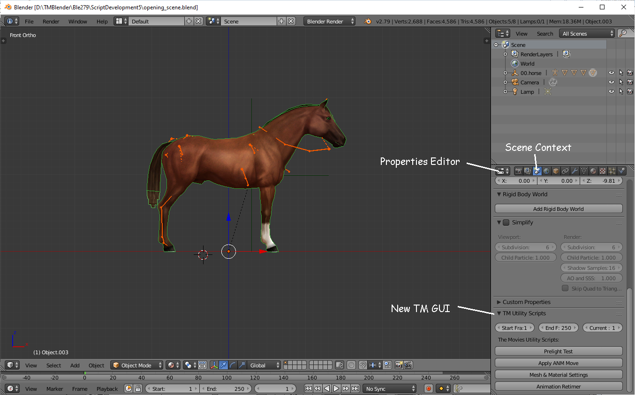This screenshot has width=635, height=395.
Task: Click the Add Rigid Body World button
Action: (559, 209)
